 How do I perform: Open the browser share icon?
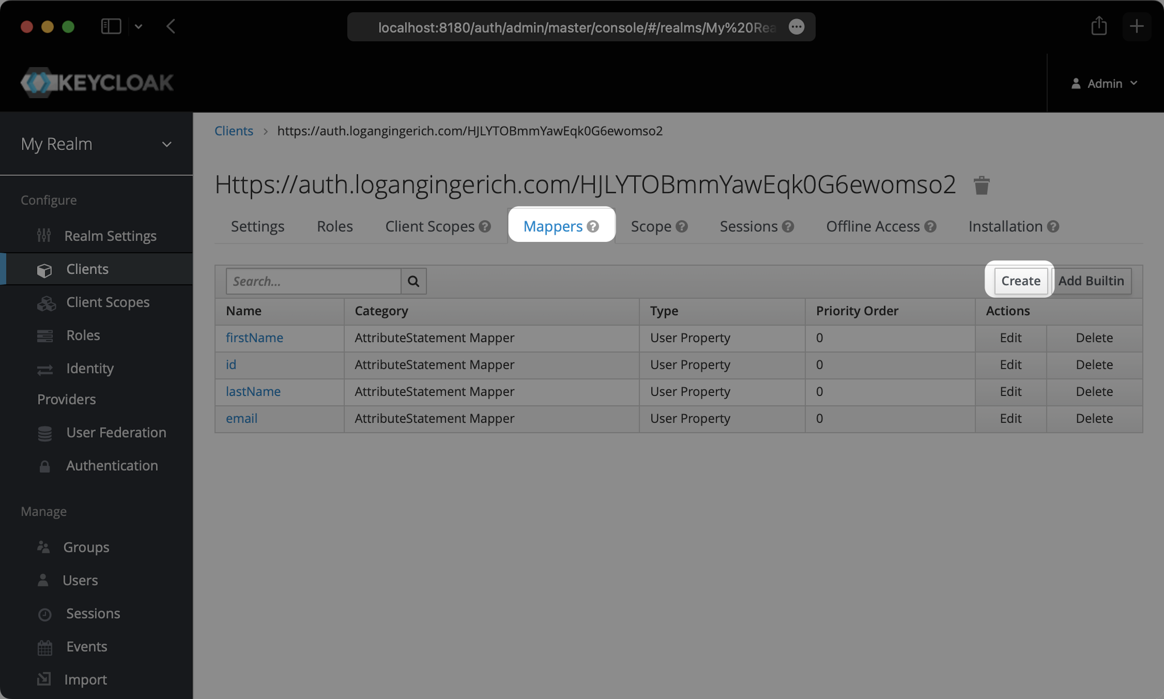1099,26
